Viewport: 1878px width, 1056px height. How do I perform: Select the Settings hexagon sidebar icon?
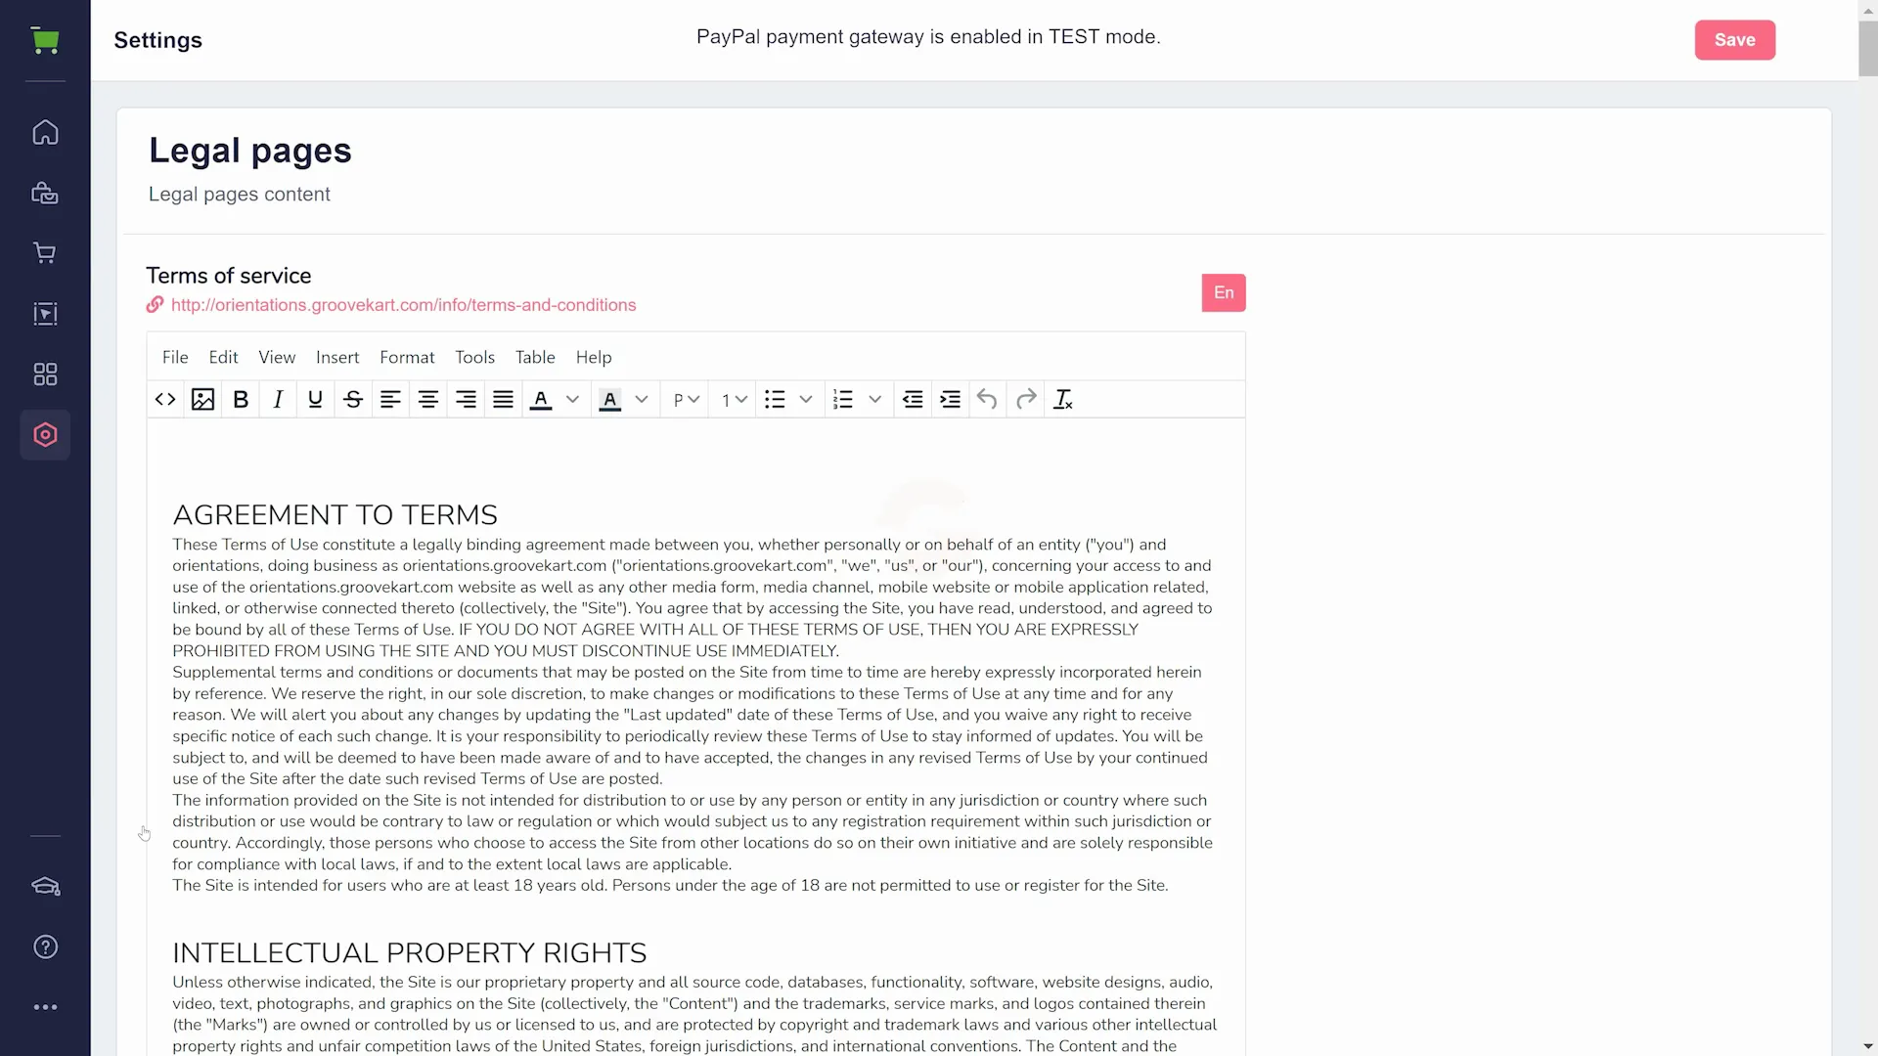tap(45, 435)
